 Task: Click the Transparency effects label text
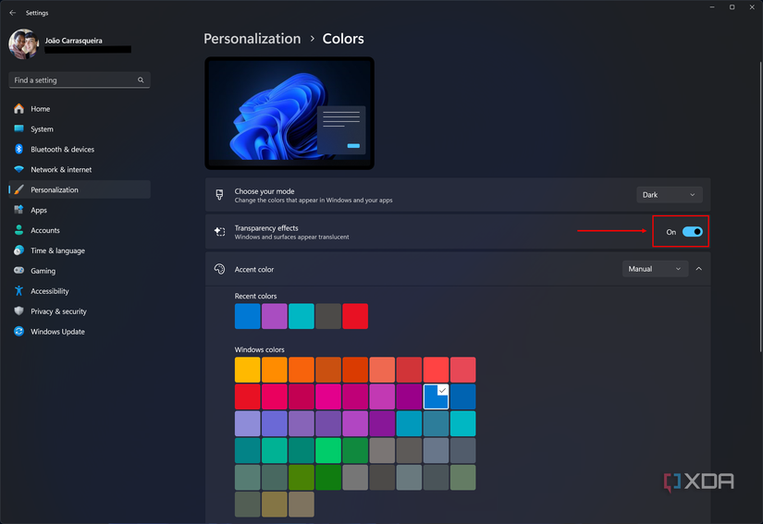click(266, 228)
